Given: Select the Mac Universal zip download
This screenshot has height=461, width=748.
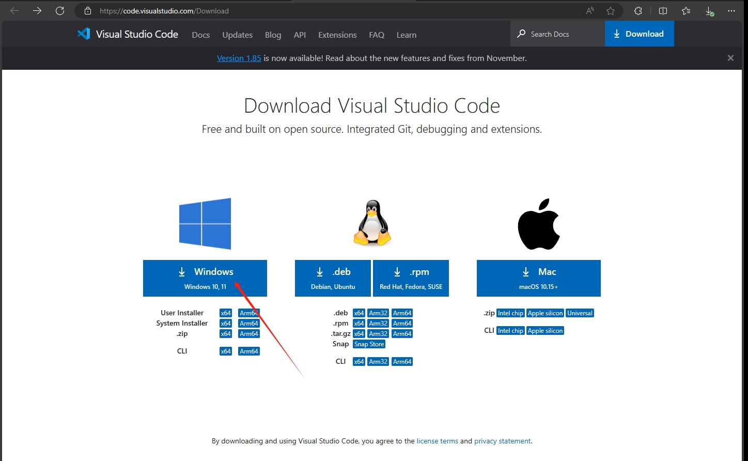Looking at the screenshot, I should [x=580, y=313].
